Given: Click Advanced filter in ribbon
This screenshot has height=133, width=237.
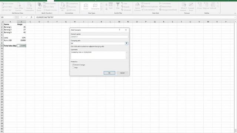Looking at the screenshot, I should (x=126, y=10).
